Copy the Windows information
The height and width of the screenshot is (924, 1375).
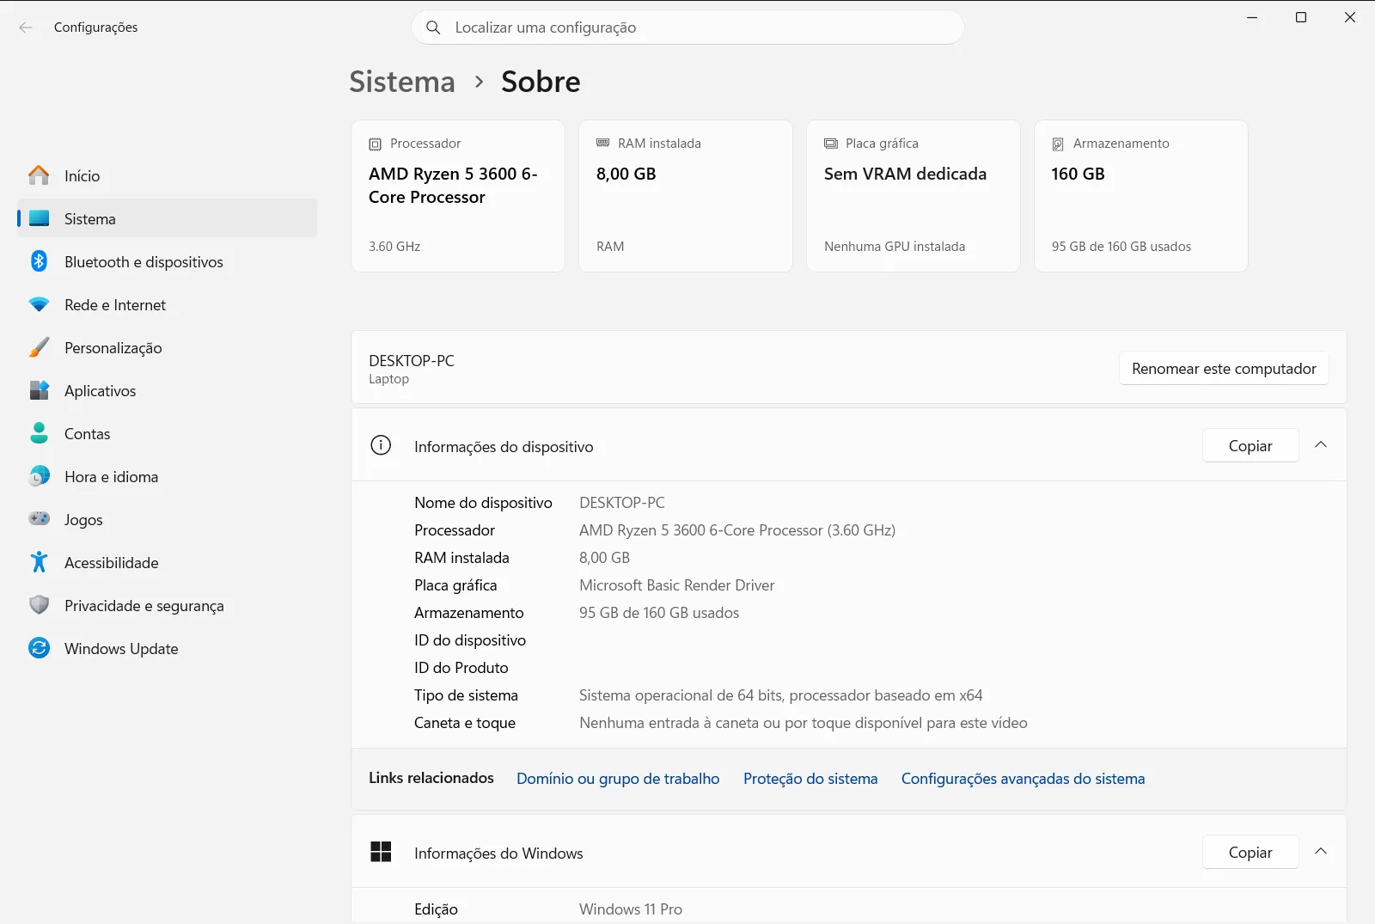click(1250, 853)
